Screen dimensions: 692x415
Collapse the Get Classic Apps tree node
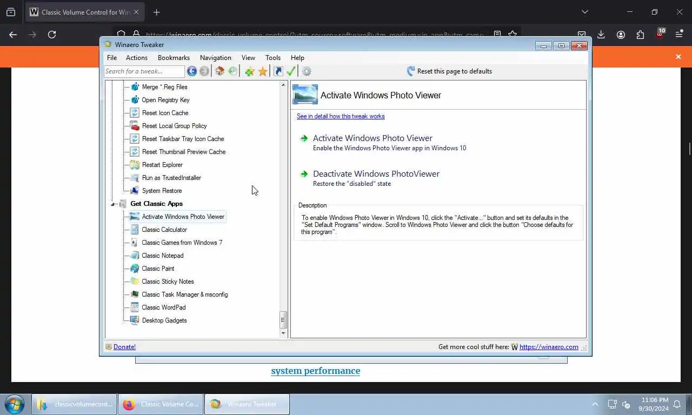click(x=114, y=204)
